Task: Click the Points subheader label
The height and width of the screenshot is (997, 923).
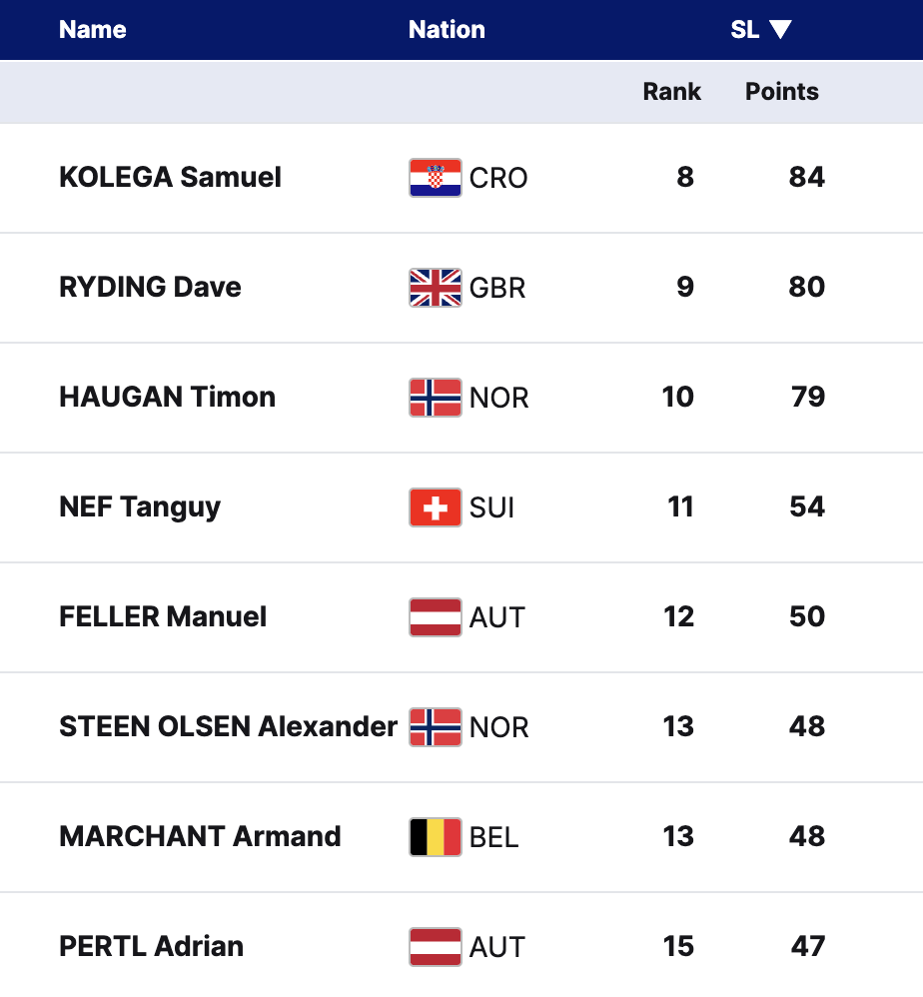Action: coord(781,92)
